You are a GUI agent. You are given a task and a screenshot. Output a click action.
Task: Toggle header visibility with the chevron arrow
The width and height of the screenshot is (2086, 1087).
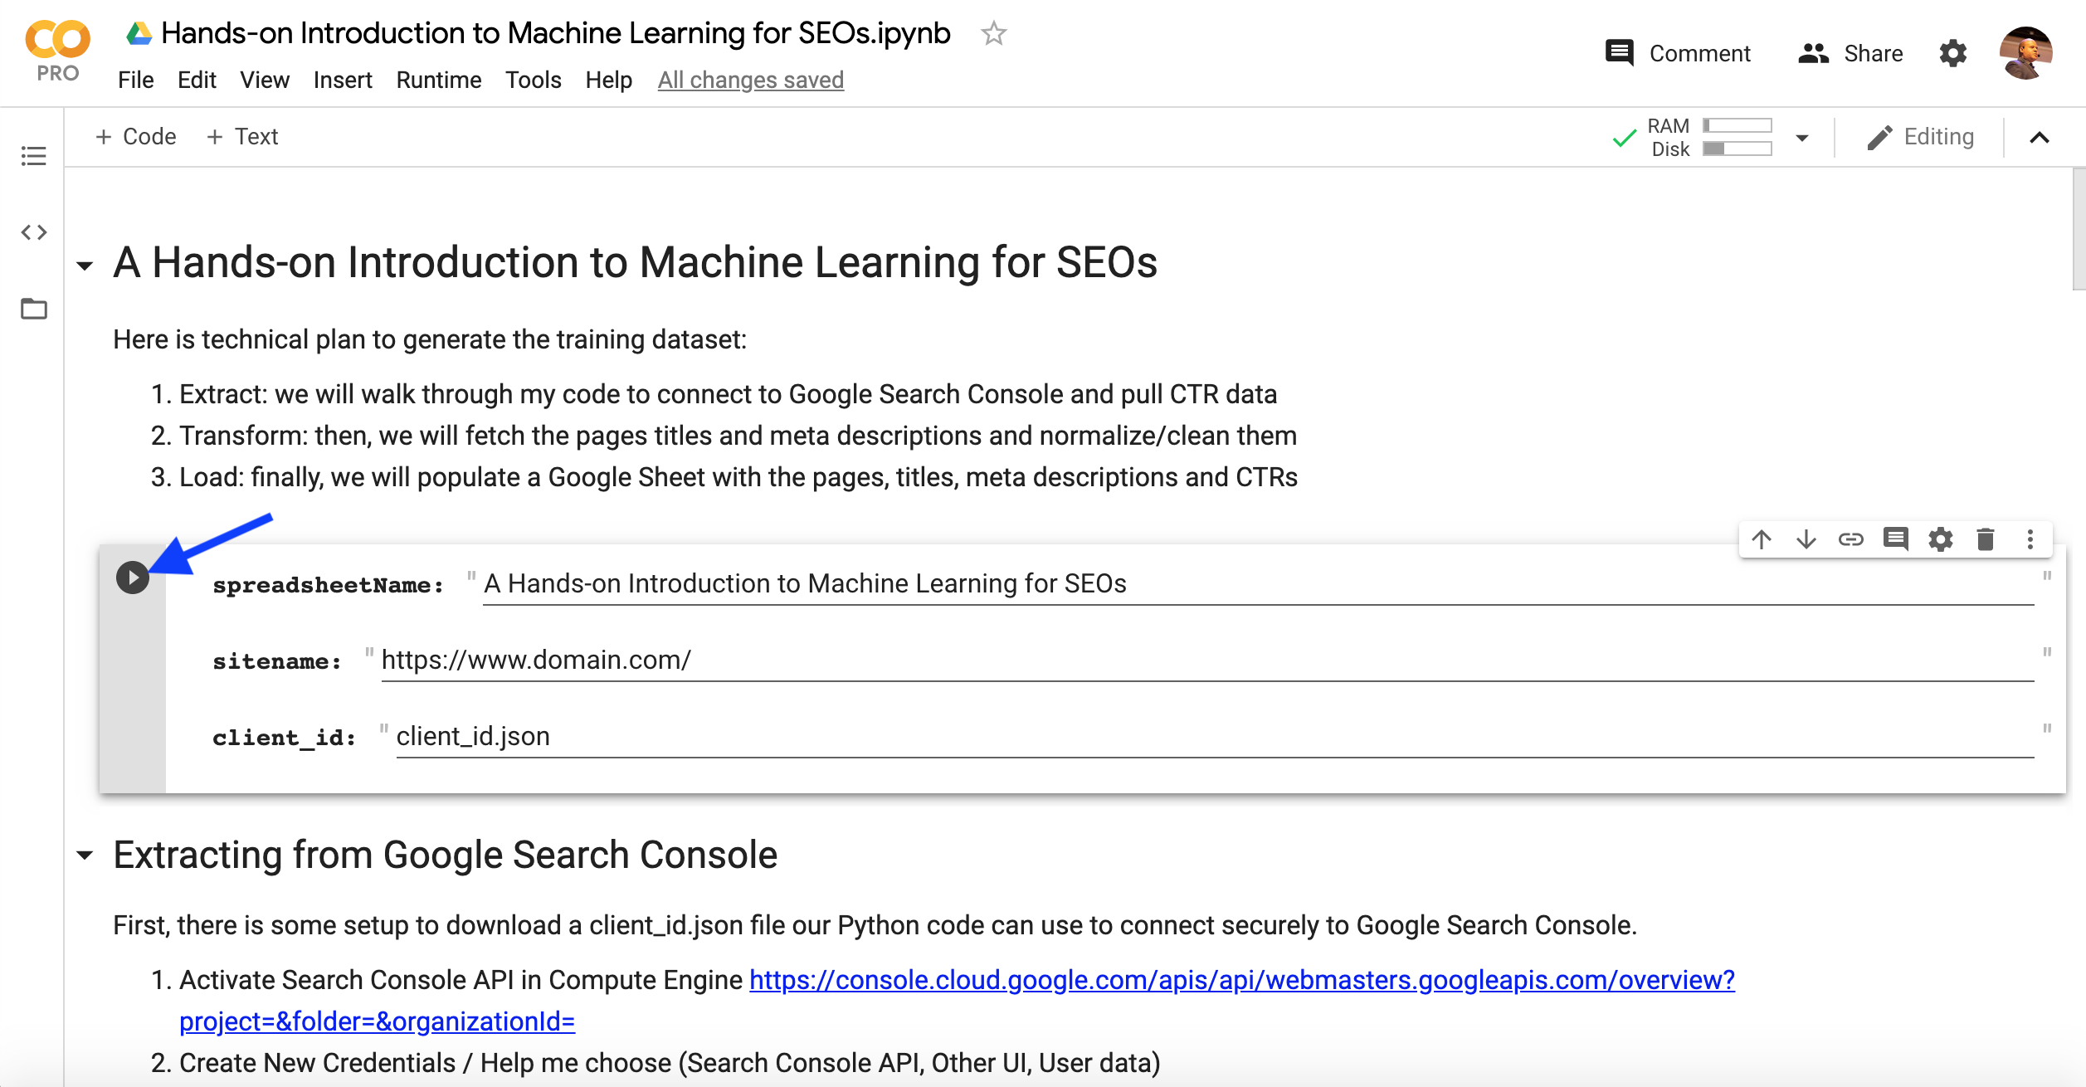(2040, 138)
